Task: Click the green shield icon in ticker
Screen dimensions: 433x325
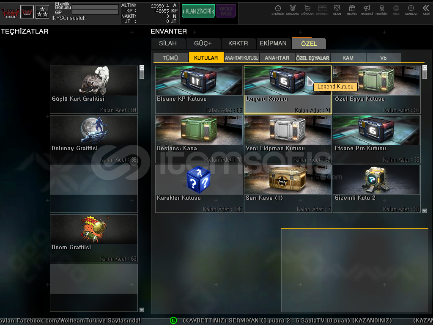Action: pyautogui.click(x=173, y=321)
